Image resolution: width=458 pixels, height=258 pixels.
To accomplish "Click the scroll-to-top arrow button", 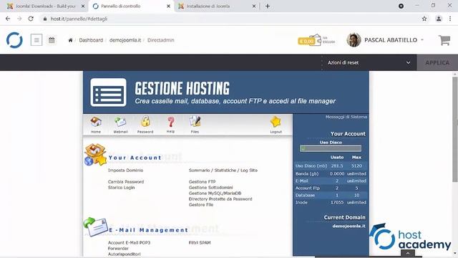I will click(408, 253).
